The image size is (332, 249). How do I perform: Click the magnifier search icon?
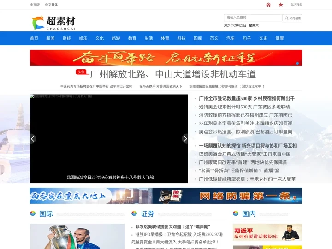[x=286, y=18]
